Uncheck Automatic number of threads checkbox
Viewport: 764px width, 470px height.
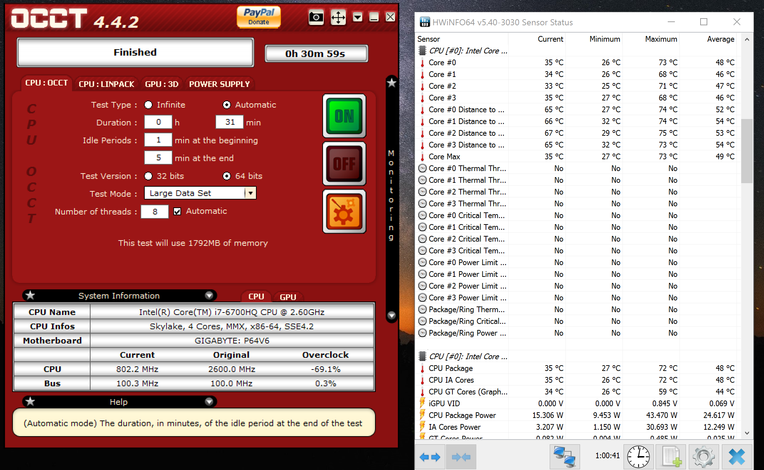177,211
